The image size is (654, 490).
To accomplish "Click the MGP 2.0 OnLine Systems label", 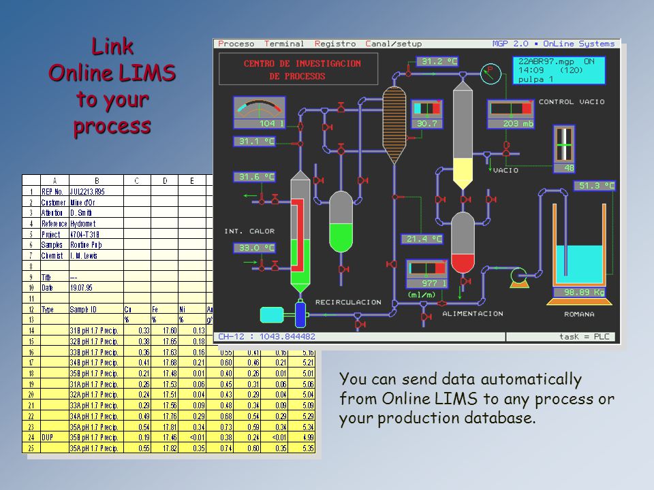I will (x=553, y=44).
